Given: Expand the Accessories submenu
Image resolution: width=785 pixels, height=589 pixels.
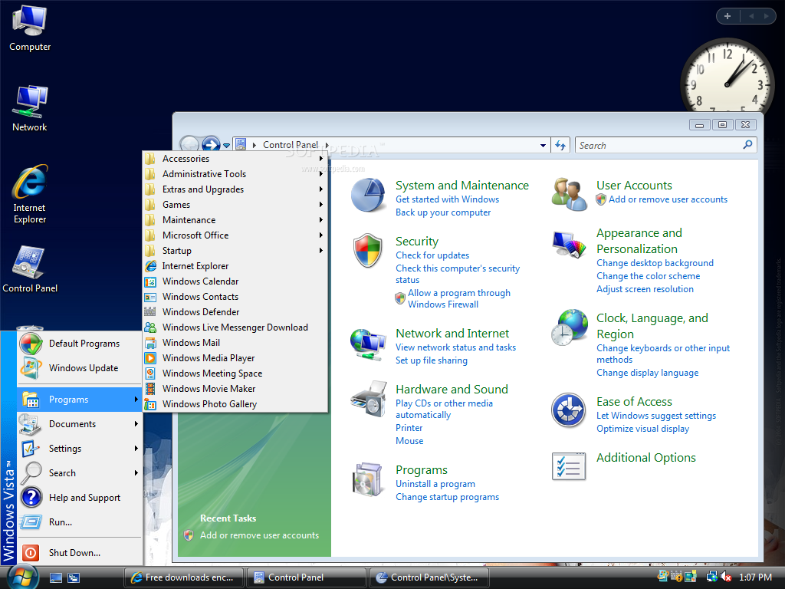Looking at the screenshot, I should point(235,158).
